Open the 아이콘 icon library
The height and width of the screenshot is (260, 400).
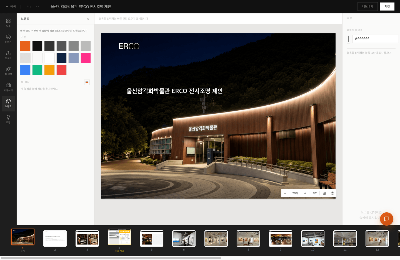(x=8, y=39)
